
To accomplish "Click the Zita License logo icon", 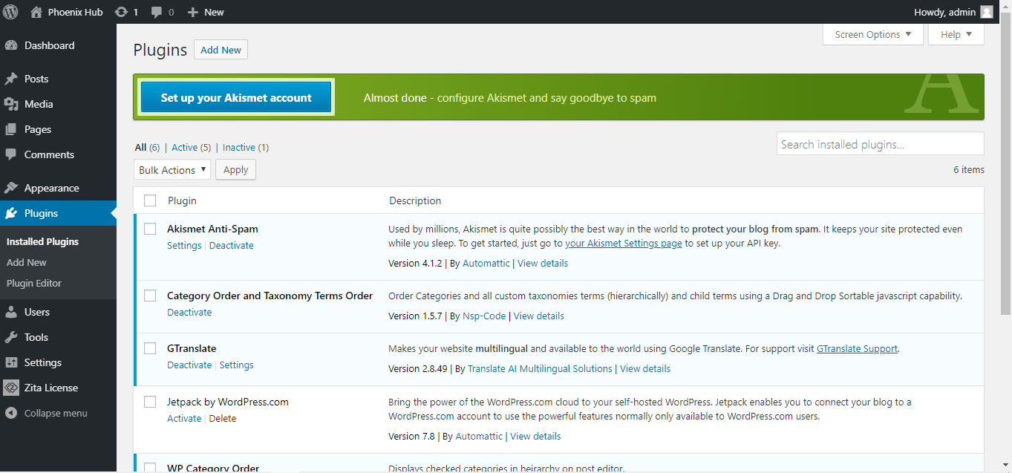I will click(11, 388).
